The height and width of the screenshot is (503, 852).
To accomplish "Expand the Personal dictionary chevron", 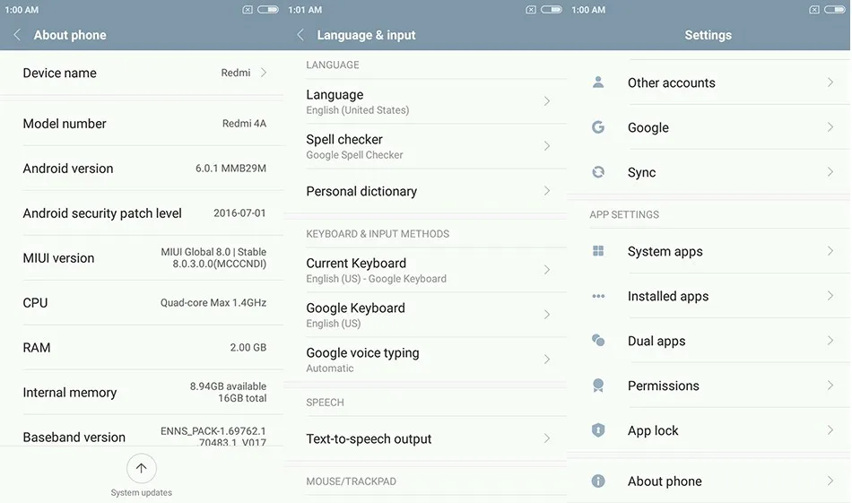I will [547, 191].
